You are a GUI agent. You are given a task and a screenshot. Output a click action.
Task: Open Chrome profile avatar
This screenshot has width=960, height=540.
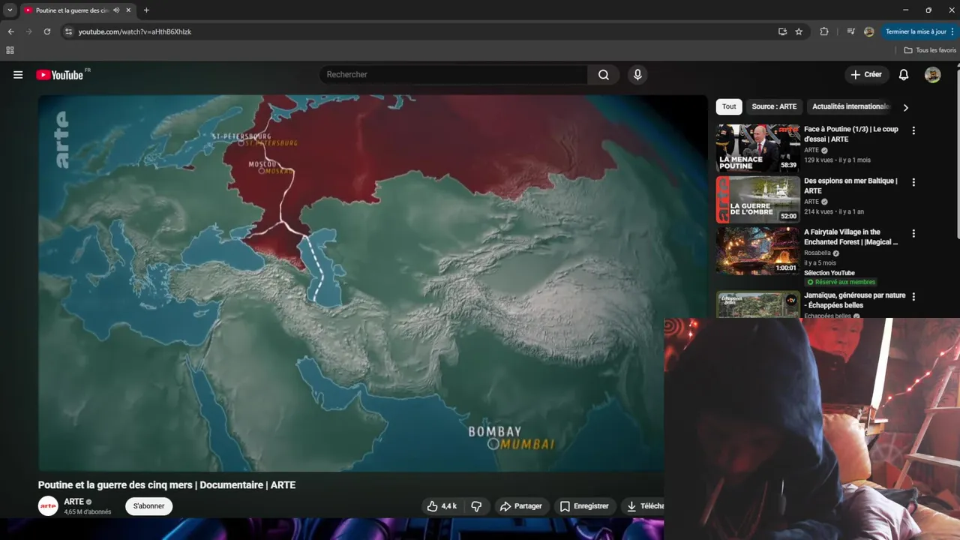click(x=868, y=31)
